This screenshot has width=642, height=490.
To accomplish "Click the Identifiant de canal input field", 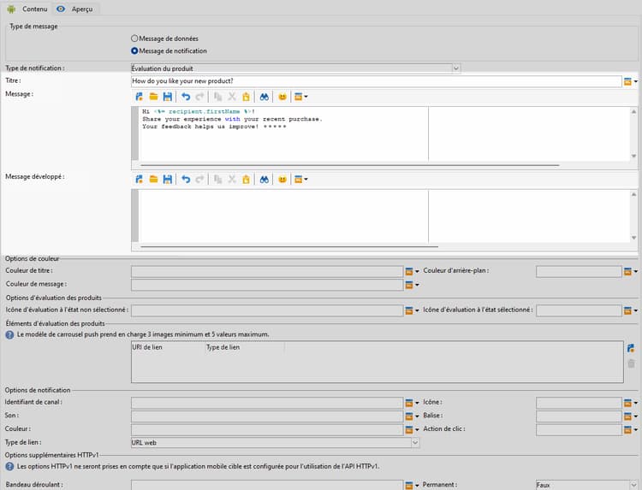I will click(267, 404).
